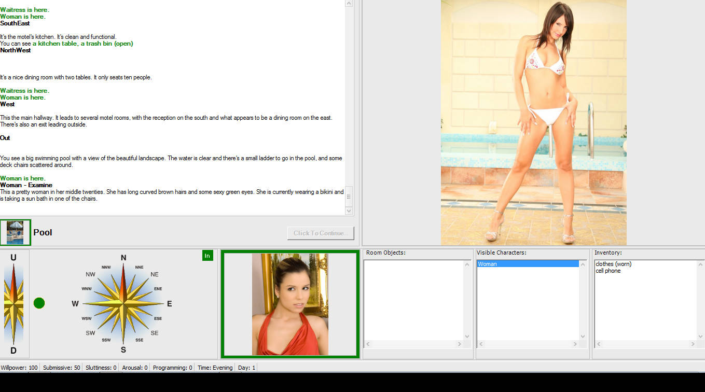Click the 'NorthWest' heading in the log
The width and height of the screenshot is (705, 392).
16,50
